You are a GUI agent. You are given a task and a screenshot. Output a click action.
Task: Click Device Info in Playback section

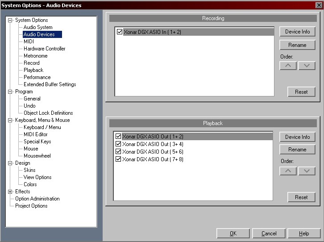coord(297,137)
